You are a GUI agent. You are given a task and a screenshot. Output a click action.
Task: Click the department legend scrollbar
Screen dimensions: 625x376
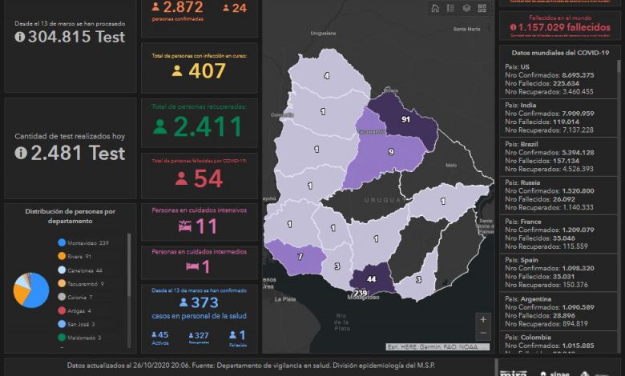click(128, 264)
